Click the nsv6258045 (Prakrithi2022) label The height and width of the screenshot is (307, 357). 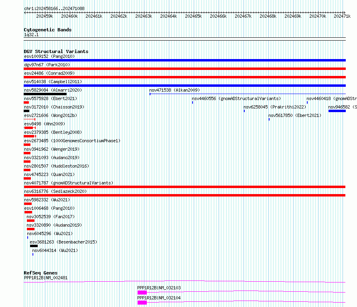275,107
